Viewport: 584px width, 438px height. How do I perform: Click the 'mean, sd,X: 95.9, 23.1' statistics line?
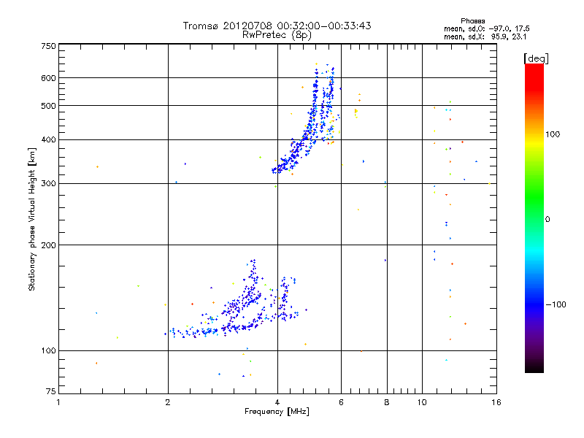(x=485, y=36)
